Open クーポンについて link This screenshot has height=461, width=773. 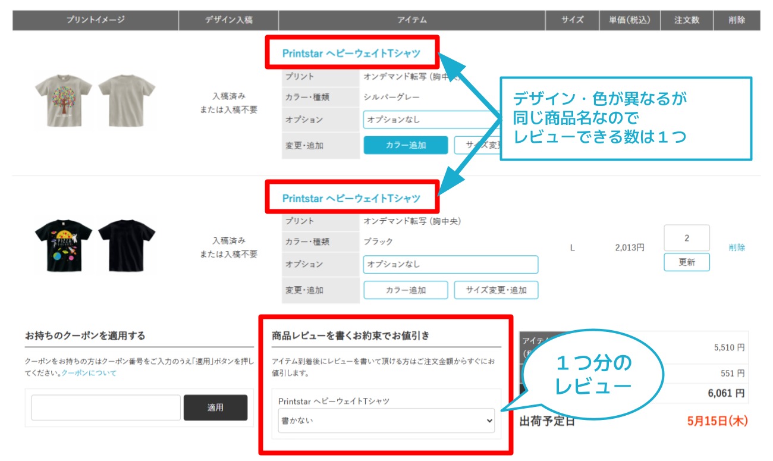(x=89, y=373)
